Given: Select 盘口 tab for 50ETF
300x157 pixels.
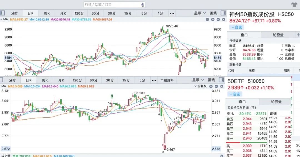Looking at the screenshot, I should click(242, 102).
